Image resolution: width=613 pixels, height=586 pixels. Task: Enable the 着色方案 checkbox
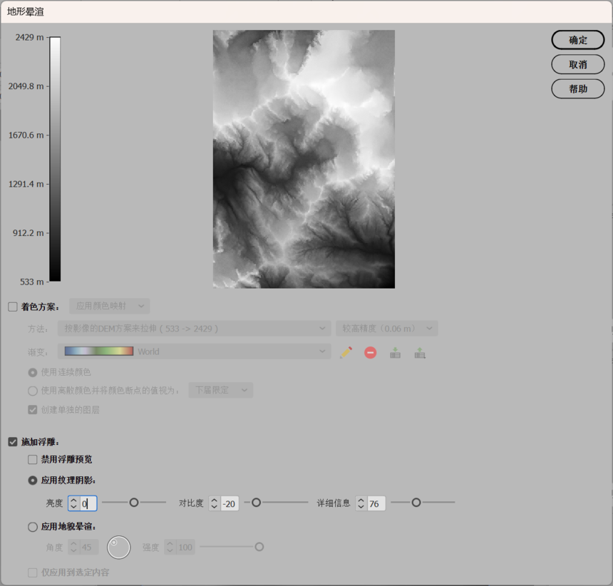click(13, 307)
